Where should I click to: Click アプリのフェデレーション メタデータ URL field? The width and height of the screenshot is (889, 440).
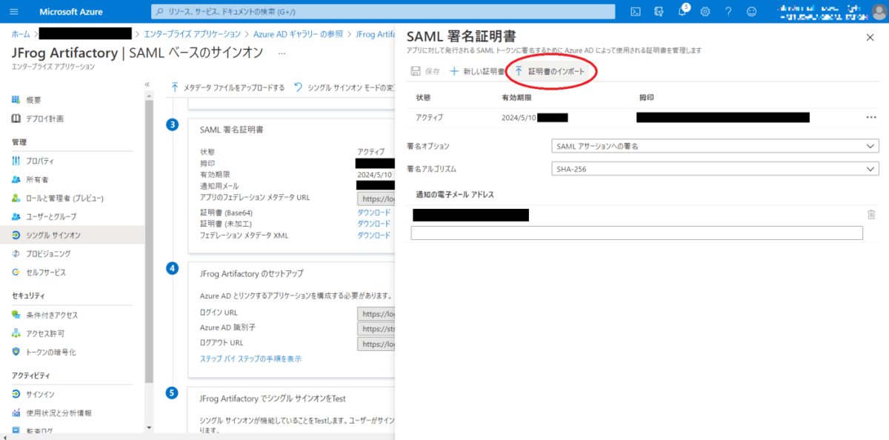point(376,199)
